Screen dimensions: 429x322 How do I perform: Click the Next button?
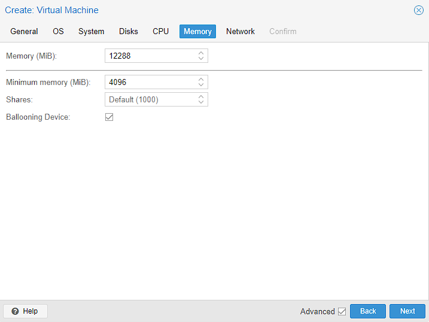[407, 311]
